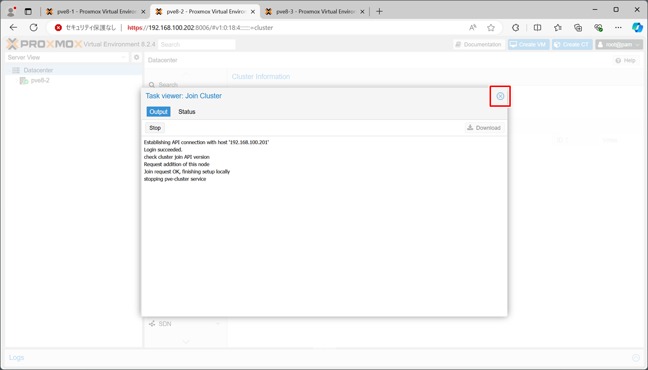Open the favorites list

(558, 28)
